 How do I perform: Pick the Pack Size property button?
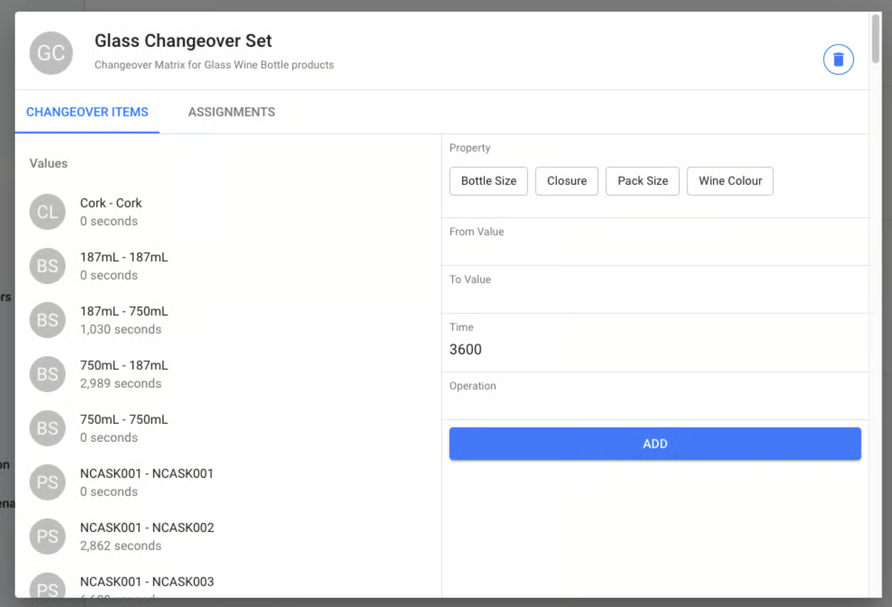[x=642, y=181]
